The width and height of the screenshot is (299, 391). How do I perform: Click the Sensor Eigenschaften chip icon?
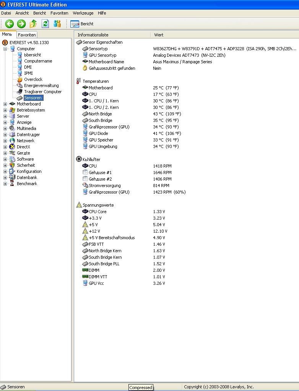point(79,43)
